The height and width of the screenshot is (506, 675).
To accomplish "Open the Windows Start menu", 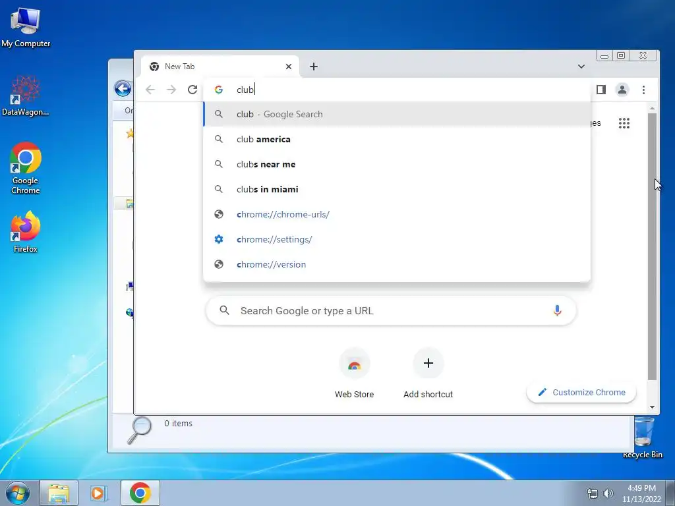I will pyautogui.click(x=18, y=493).
